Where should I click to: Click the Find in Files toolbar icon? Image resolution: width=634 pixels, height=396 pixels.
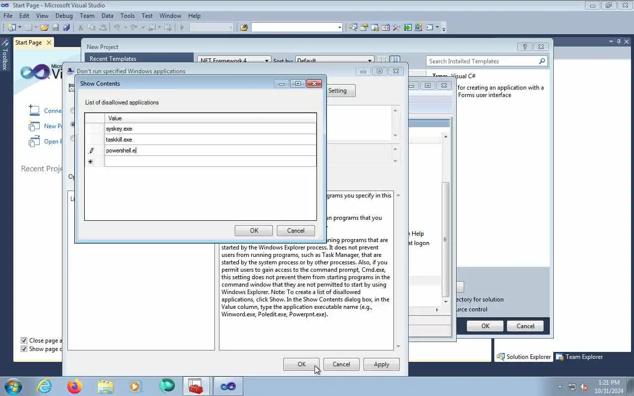point(244,27)
